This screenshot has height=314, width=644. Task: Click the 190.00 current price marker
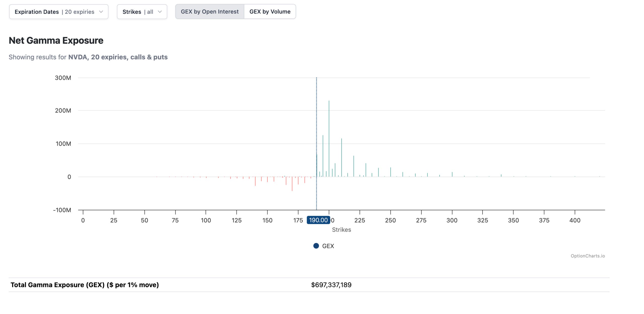click(x=318, y=220)
